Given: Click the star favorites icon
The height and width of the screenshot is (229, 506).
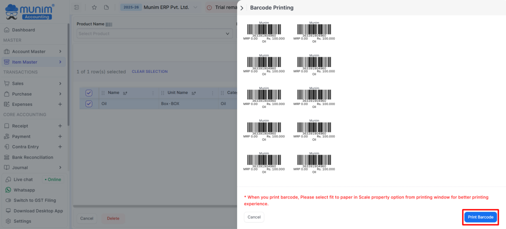Looking at the screenshot, I should (x=94, y=7).
